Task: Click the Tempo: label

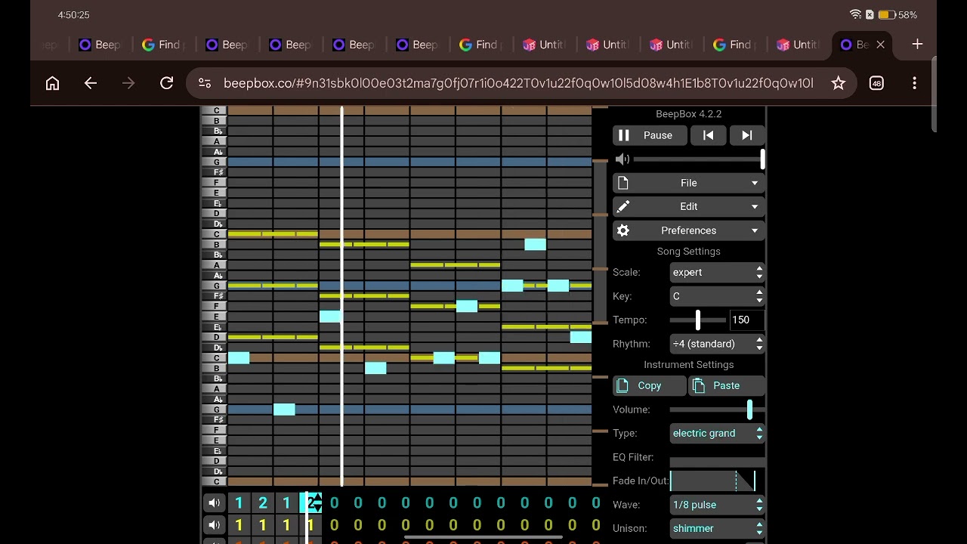Action: coord(630,320)
